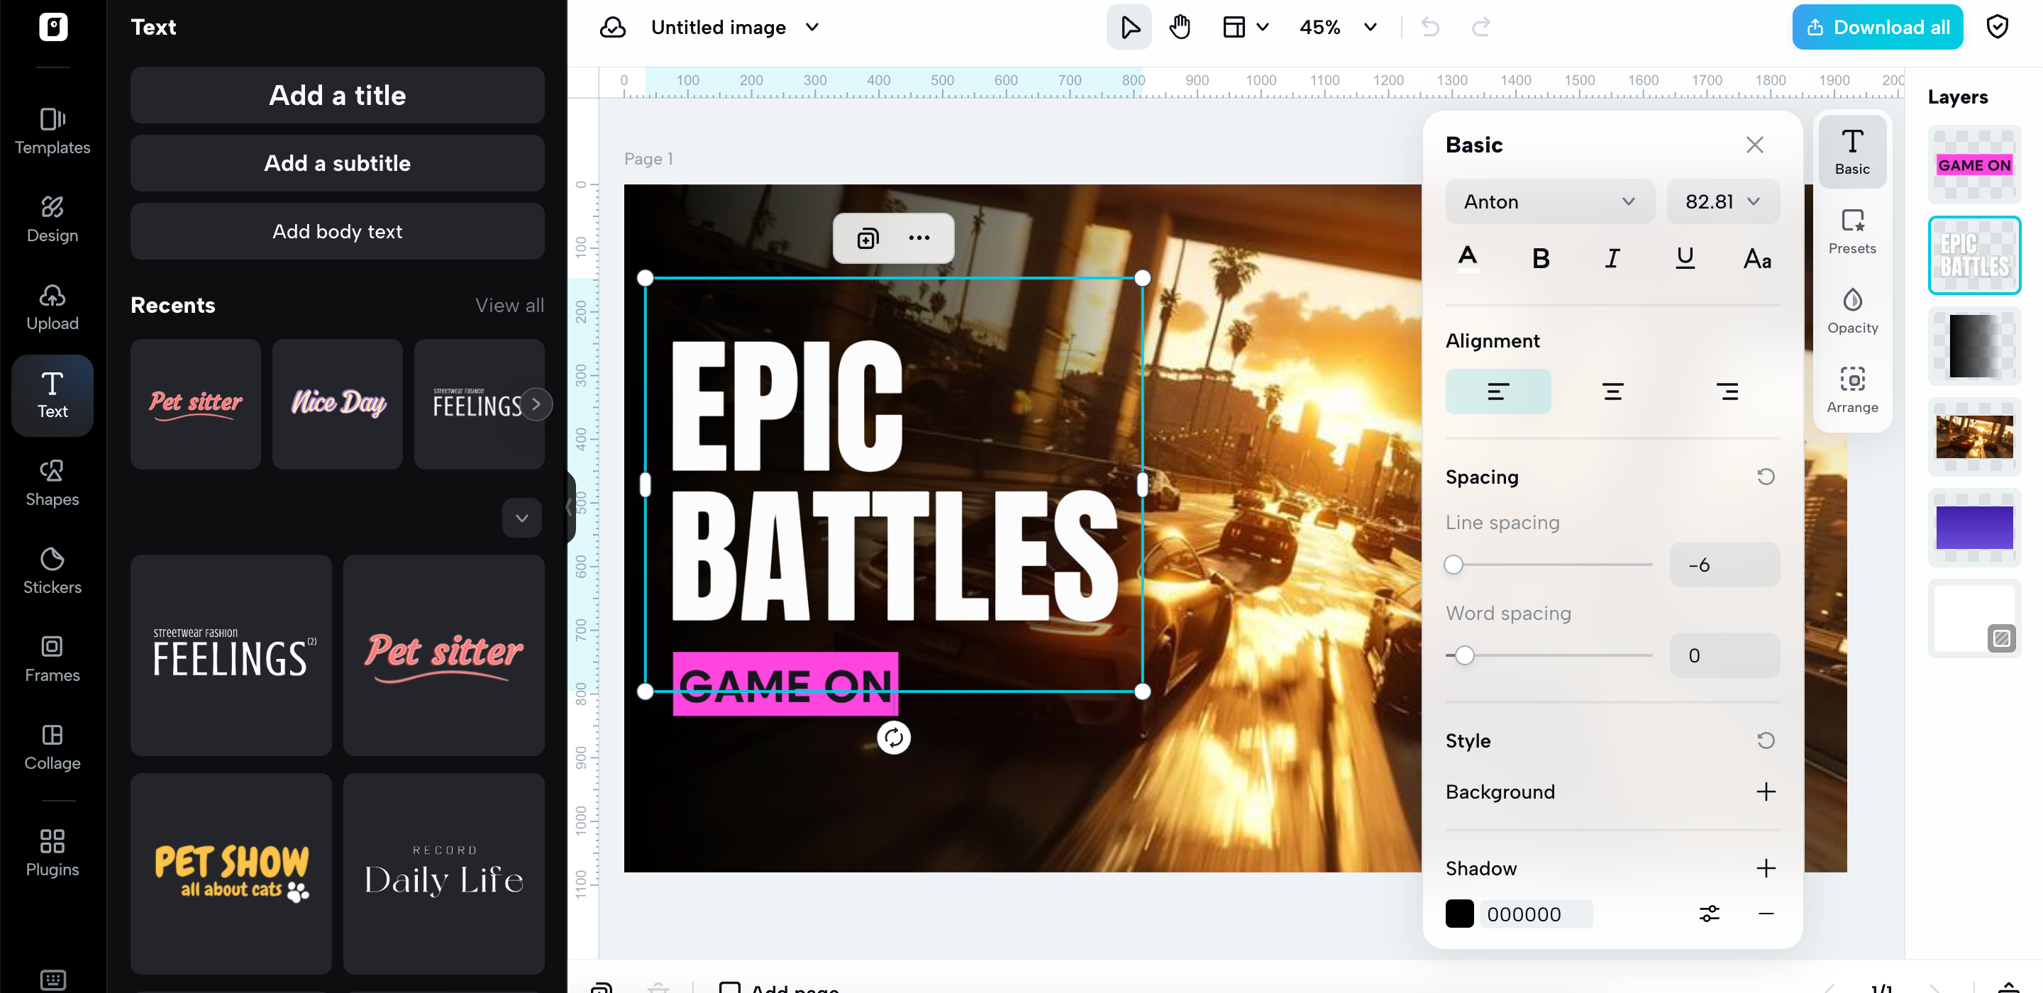Image resolution: width=2043 pixels, height=993 pixels.
Task: Expand the font size dropdown
Action: (x=1722, y=201)
